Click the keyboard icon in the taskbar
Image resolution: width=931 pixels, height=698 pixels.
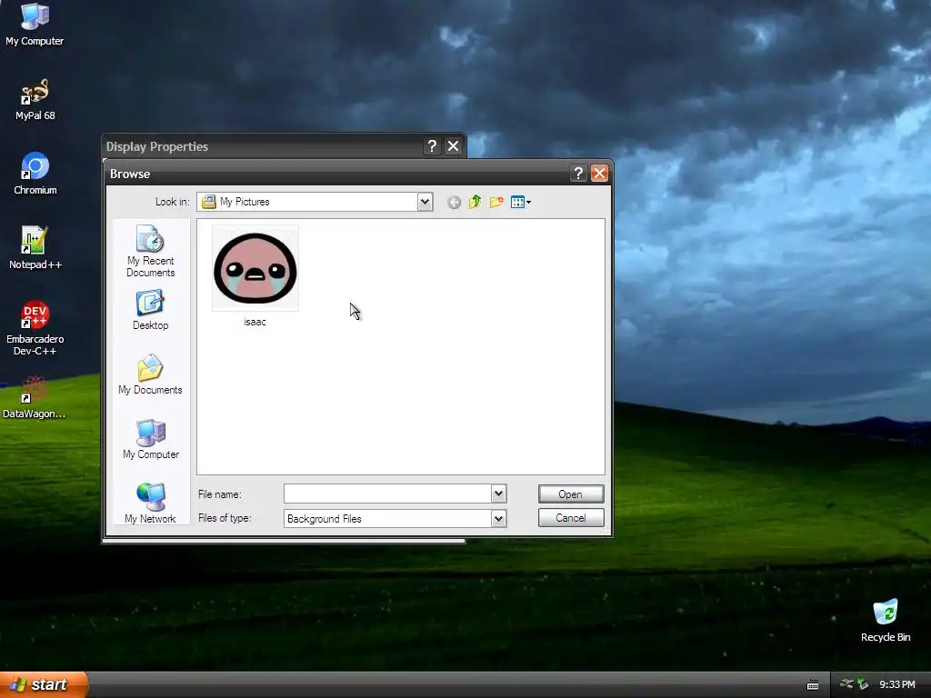tap(813, 685)
